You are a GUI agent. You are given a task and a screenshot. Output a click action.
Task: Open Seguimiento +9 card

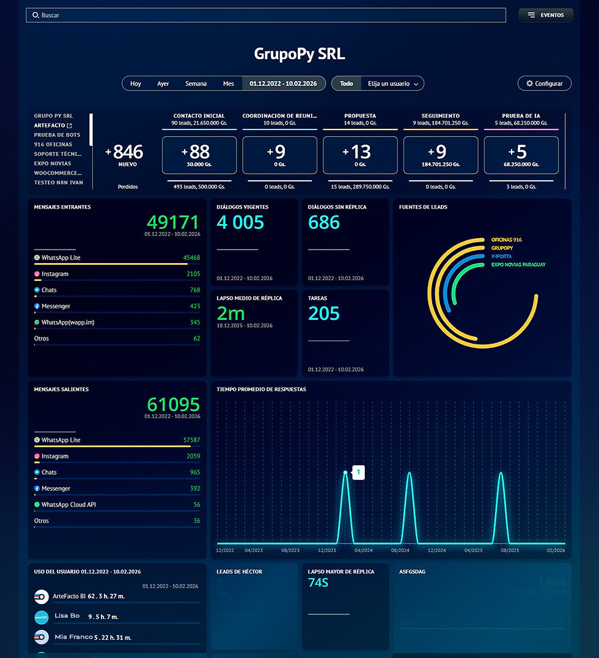point(441,155)
